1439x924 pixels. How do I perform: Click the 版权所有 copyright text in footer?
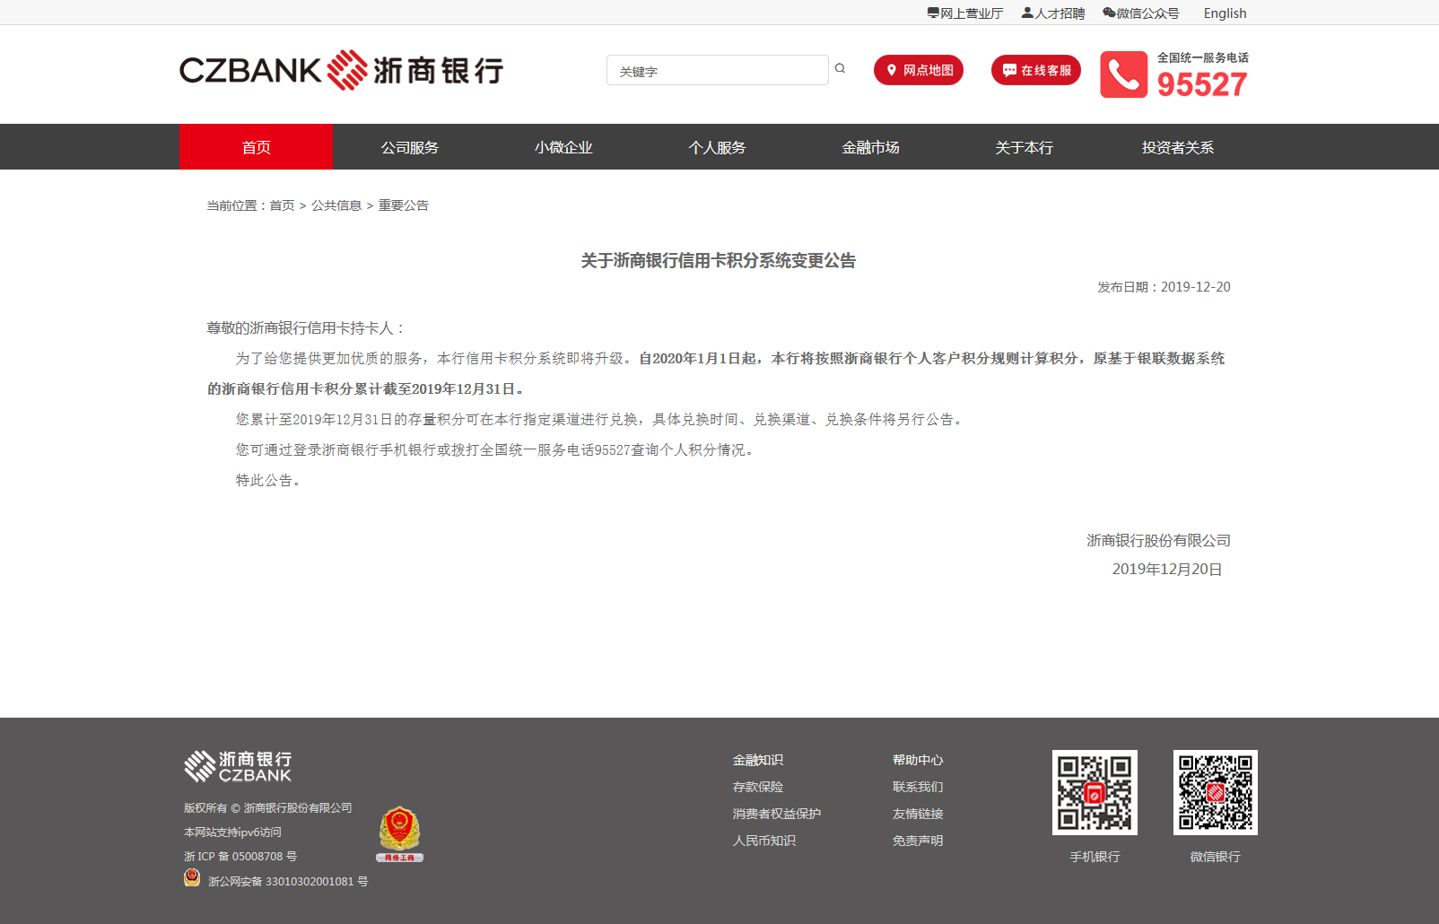pos(268,808)
